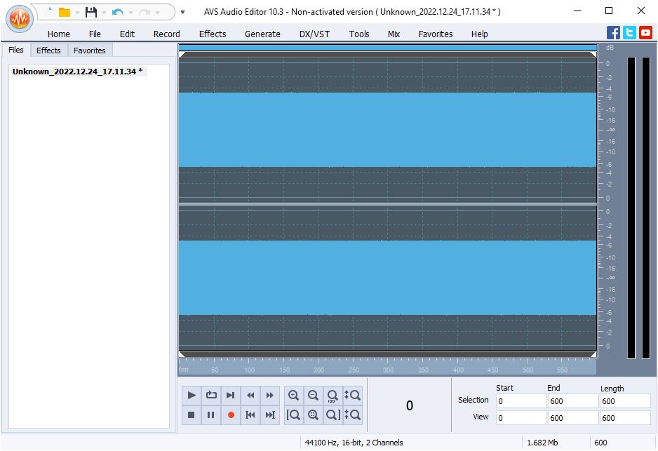This screenshot has height=451, width=658.
Task: Open the Record ribbon tab
Action: coord(166,34)
